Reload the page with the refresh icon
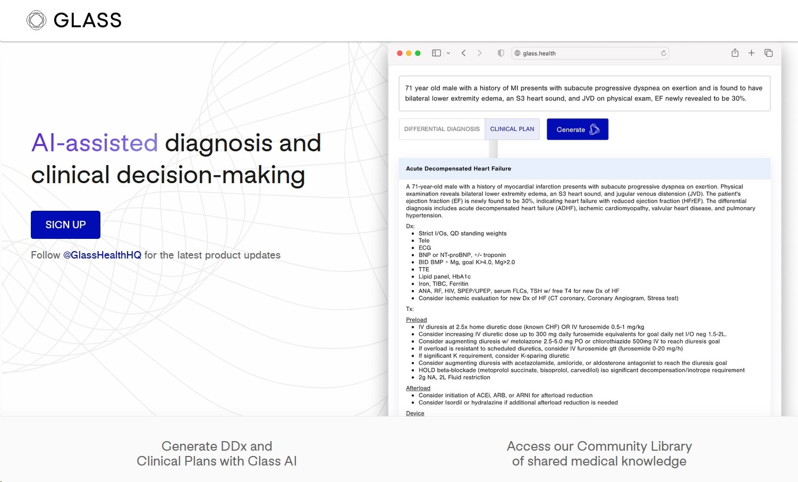The width and height of the screenshot is (798, 482). tap(663, 53)
